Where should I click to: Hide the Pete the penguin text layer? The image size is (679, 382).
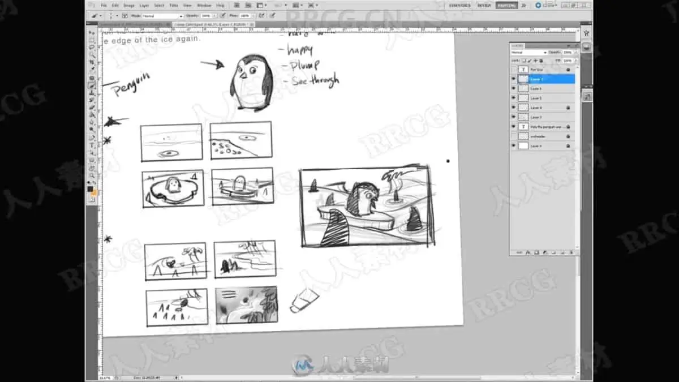[x=514, y=126]
